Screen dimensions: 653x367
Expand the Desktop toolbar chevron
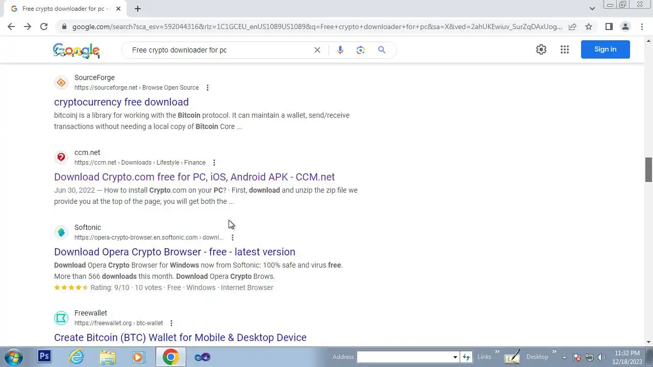tap(555, 352)
